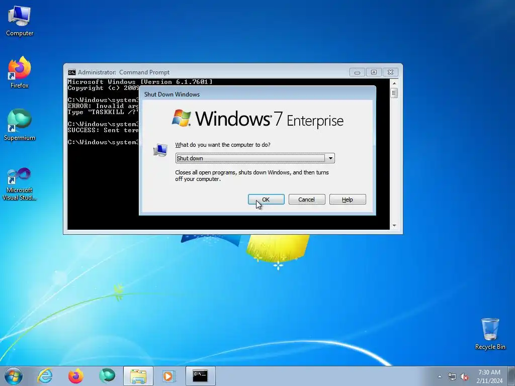The height and width of the screenshot is (386, 515).
Task: Open the muted volume tray icon
Action: click(x=464, y=376)
